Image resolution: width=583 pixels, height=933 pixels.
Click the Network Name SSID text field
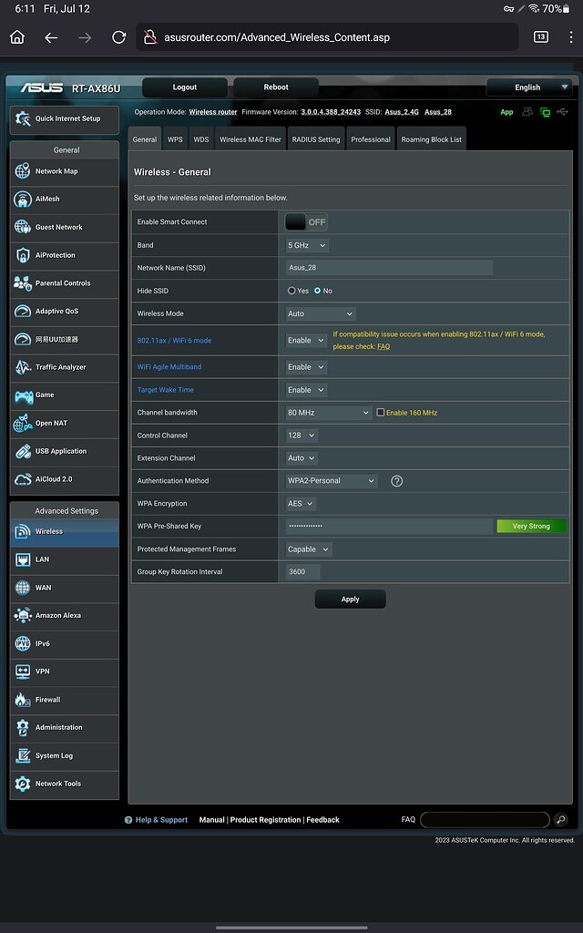pyautogui.click(x=389, y=268)
